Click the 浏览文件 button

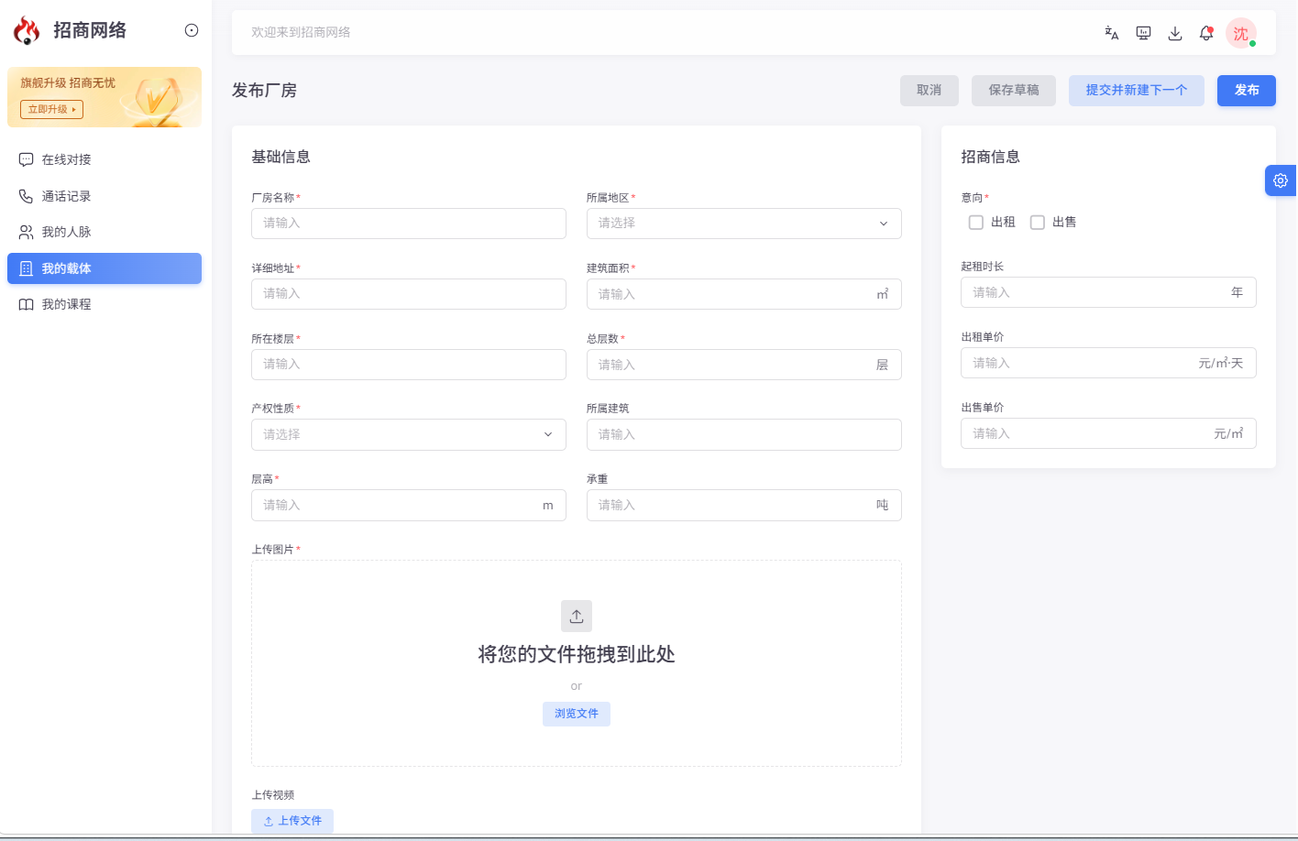pos(577,714)
